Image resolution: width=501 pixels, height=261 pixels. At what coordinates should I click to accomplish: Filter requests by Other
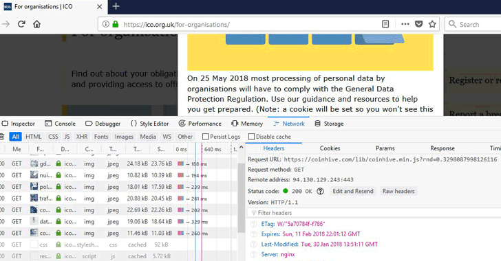tap(185, 137)
